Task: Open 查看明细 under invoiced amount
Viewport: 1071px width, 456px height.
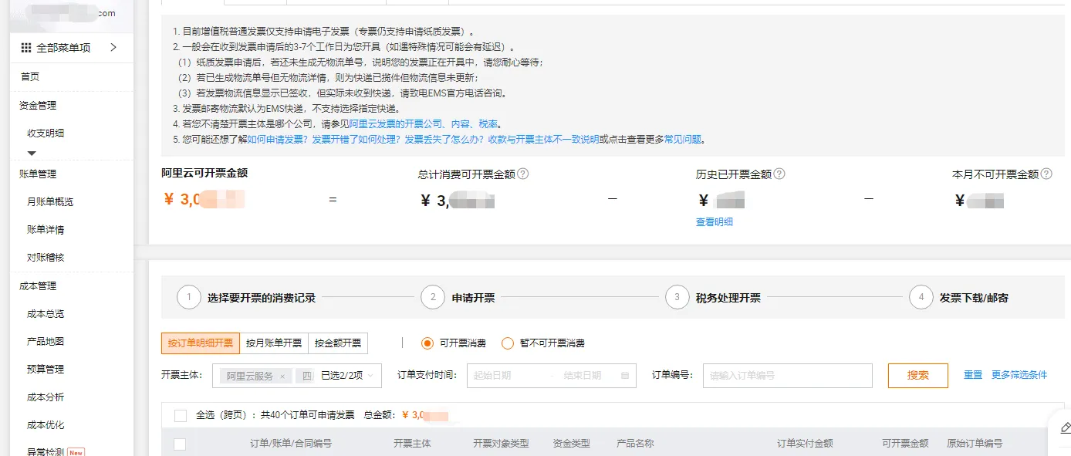Action: (713, 221)
